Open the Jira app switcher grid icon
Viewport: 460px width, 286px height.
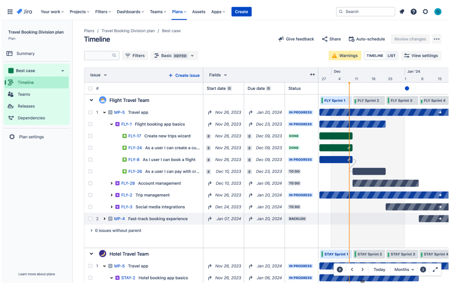click(x=10, y=11)
